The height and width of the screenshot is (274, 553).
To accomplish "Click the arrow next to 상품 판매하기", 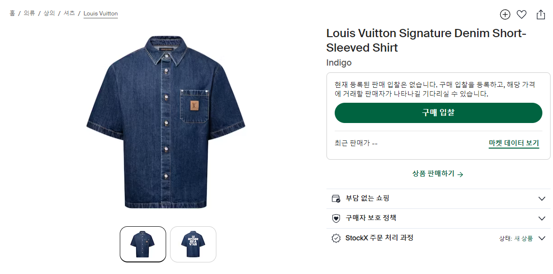I will pos(460,175).
